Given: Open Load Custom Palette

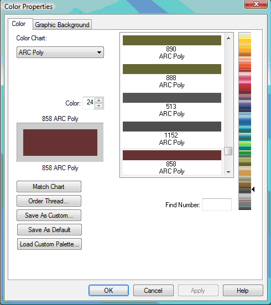Looking at the screenshot, I should tap(49, 244).
